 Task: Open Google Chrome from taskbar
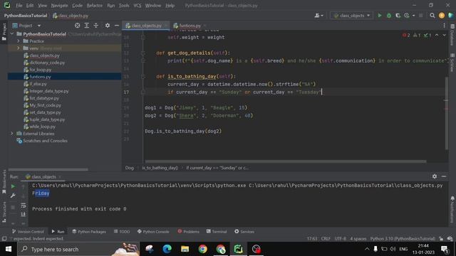coord(202,249)
